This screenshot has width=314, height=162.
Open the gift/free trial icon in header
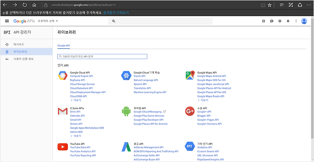(263, 21)
